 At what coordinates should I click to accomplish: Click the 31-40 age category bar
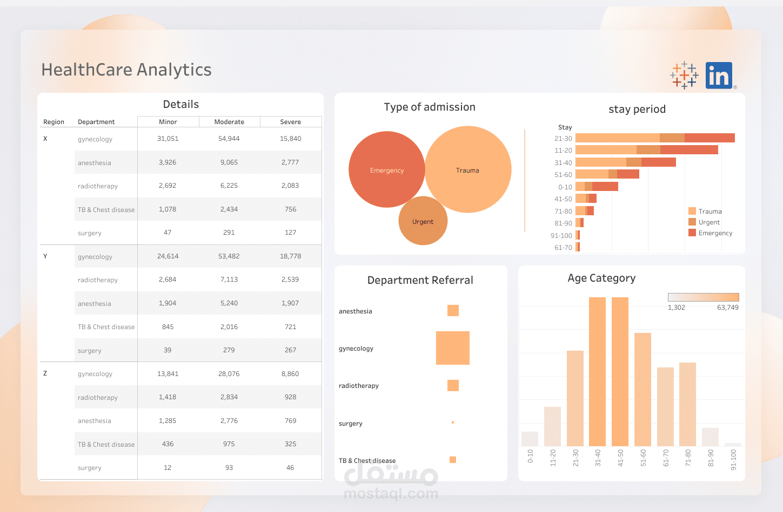coord(597,372)
